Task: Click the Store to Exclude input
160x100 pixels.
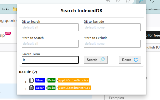Action: [112, 43]
